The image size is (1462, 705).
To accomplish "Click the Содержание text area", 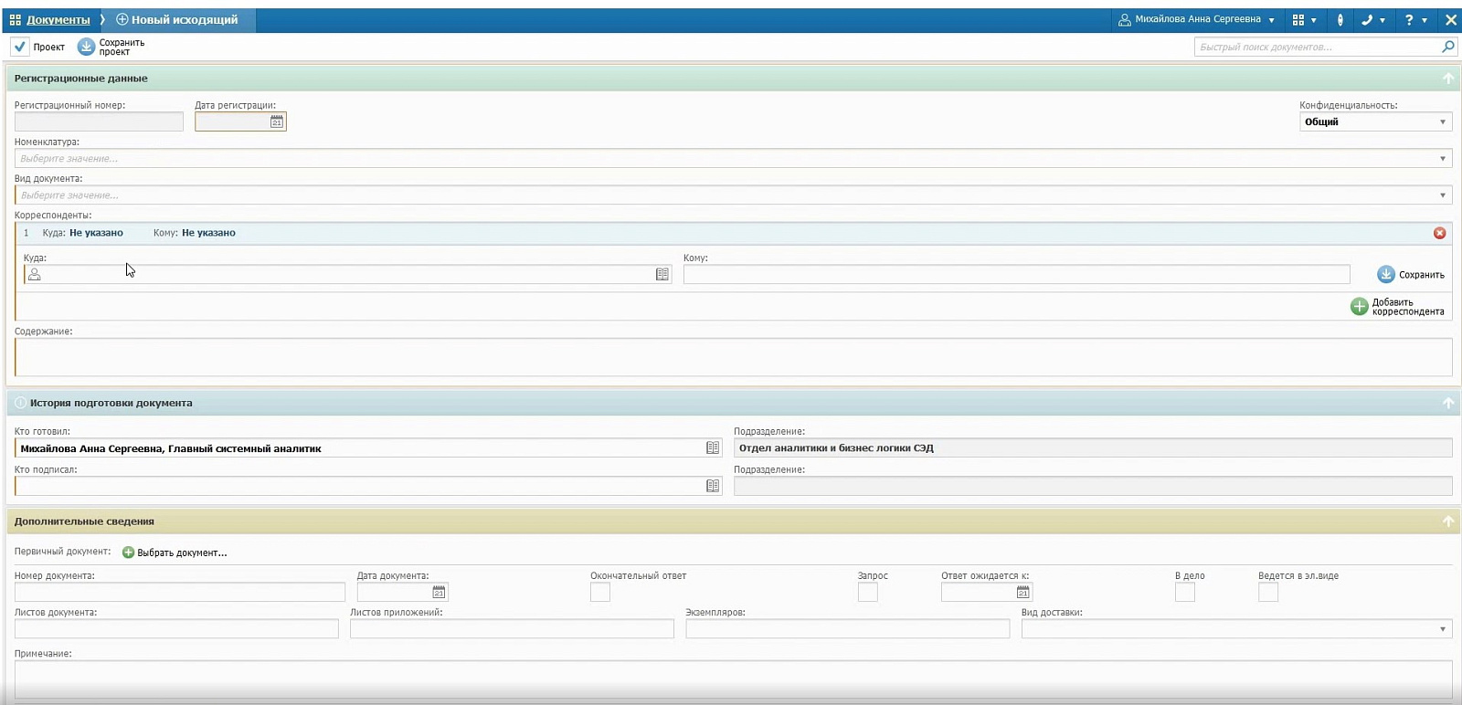I will pos(733,357).
